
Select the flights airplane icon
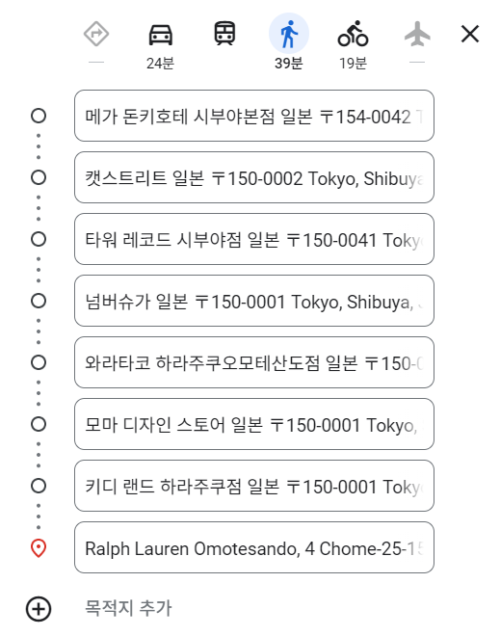pos(417,35)
